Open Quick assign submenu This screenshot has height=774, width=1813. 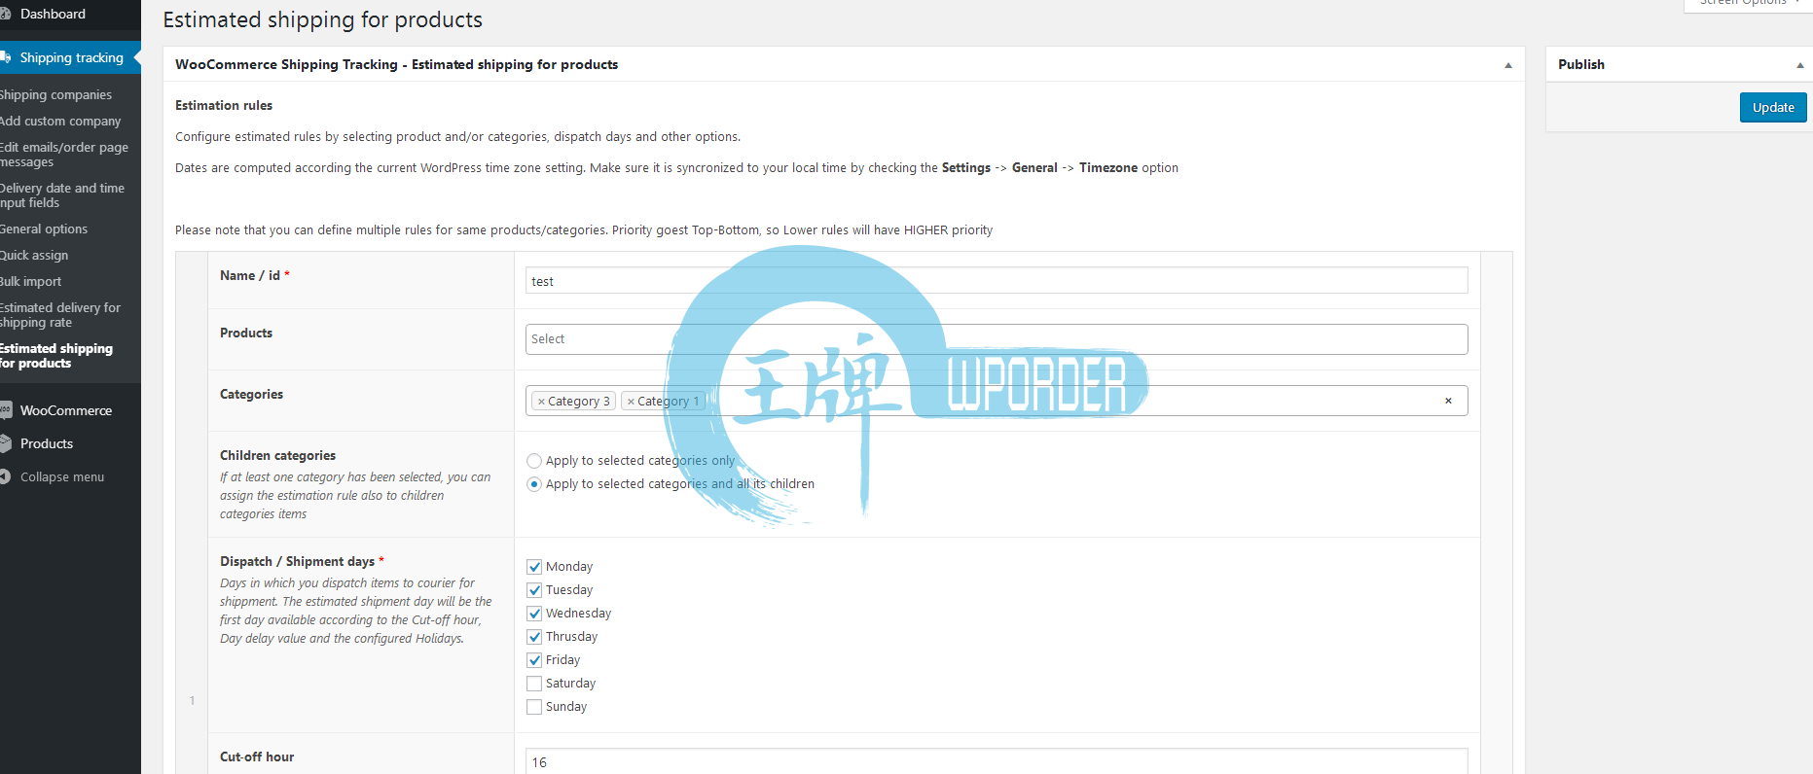(34, 256)
